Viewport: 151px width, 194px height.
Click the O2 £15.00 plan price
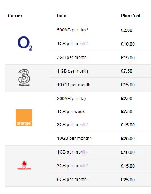click(128, 58)
